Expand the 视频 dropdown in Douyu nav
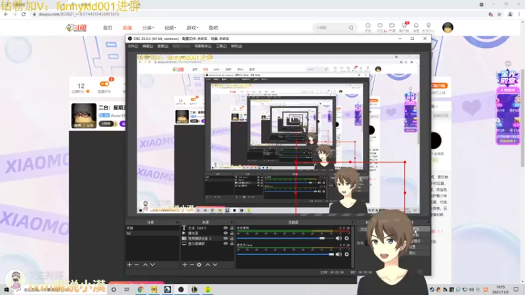The width and height of the screenshot is (525, 295). click(170, 28)
